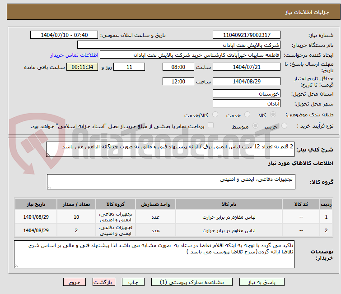The image size is (341, 294).
Task: Select the کالا radio button
Action: click(x=273, y=115)
